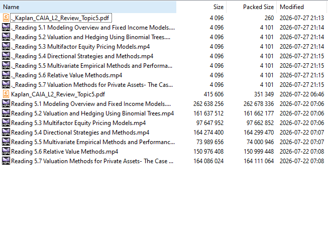Screen dimensions: 328x243
Task: Select file ._Kaplan_CAIA_L2_Review_Topic5.pdf
Action: [x=61, y=18]
